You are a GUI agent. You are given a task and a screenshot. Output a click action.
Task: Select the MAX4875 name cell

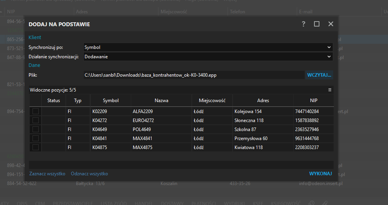click(161, 147)
